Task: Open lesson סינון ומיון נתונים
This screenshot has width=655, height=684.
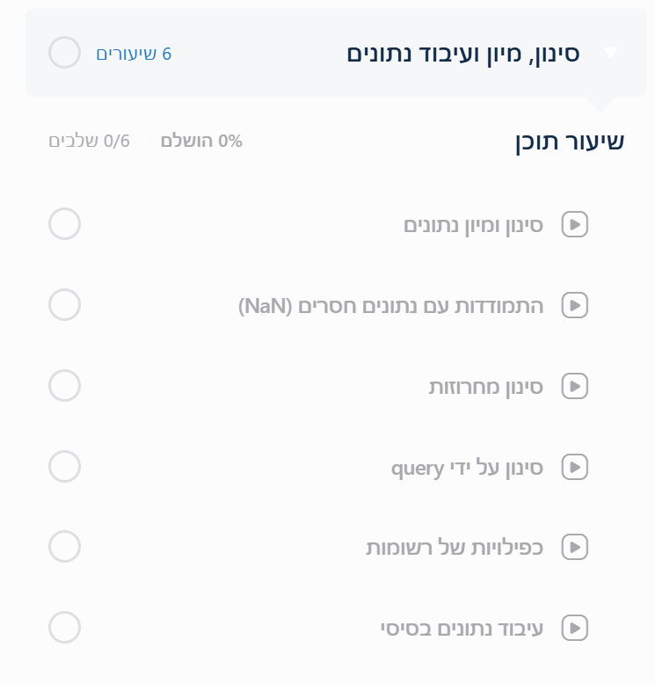Action: (473, 225)
